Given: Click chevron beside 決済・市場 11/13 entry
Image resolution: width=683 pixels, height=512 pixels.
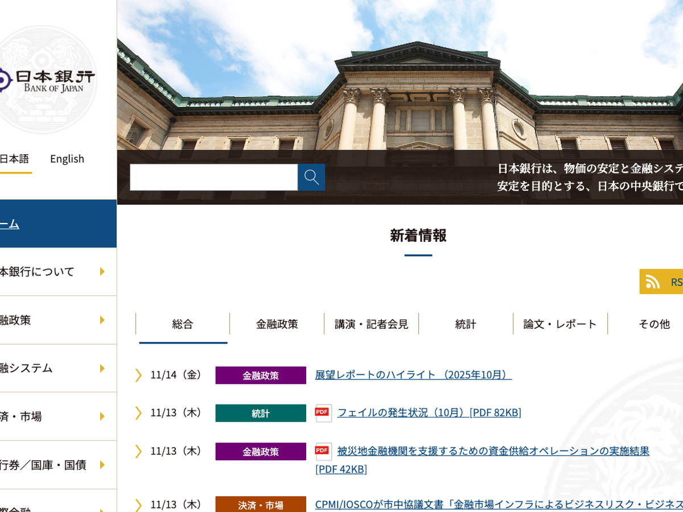Looking at the screenshot, I should tap(138, 505).
